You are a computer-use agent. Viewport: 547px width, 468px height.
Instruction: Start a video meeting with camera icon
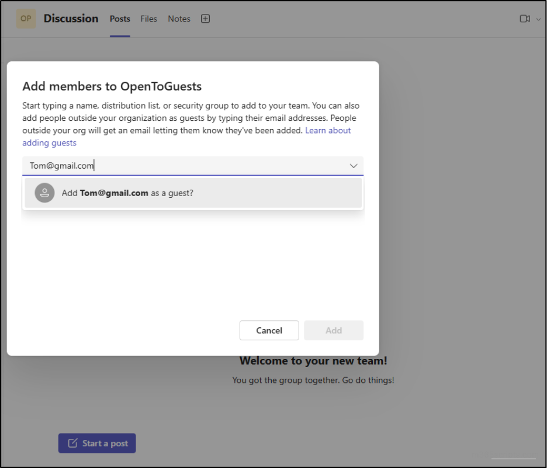[525, 19]
